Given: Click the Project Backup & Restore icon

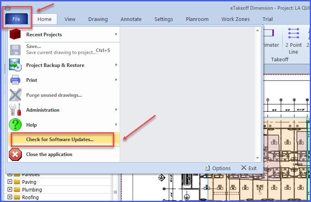Looking at the screenshot, I should 15,65.
